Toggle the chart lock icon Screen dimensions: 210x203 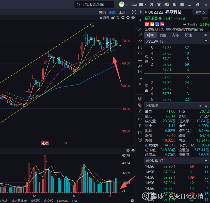113,18
